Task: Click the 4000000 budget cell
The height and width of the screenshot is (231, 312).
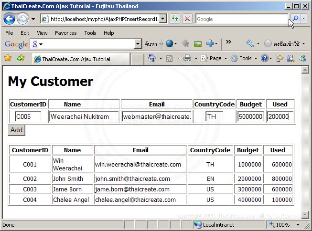Action: (x=248, y=199)
